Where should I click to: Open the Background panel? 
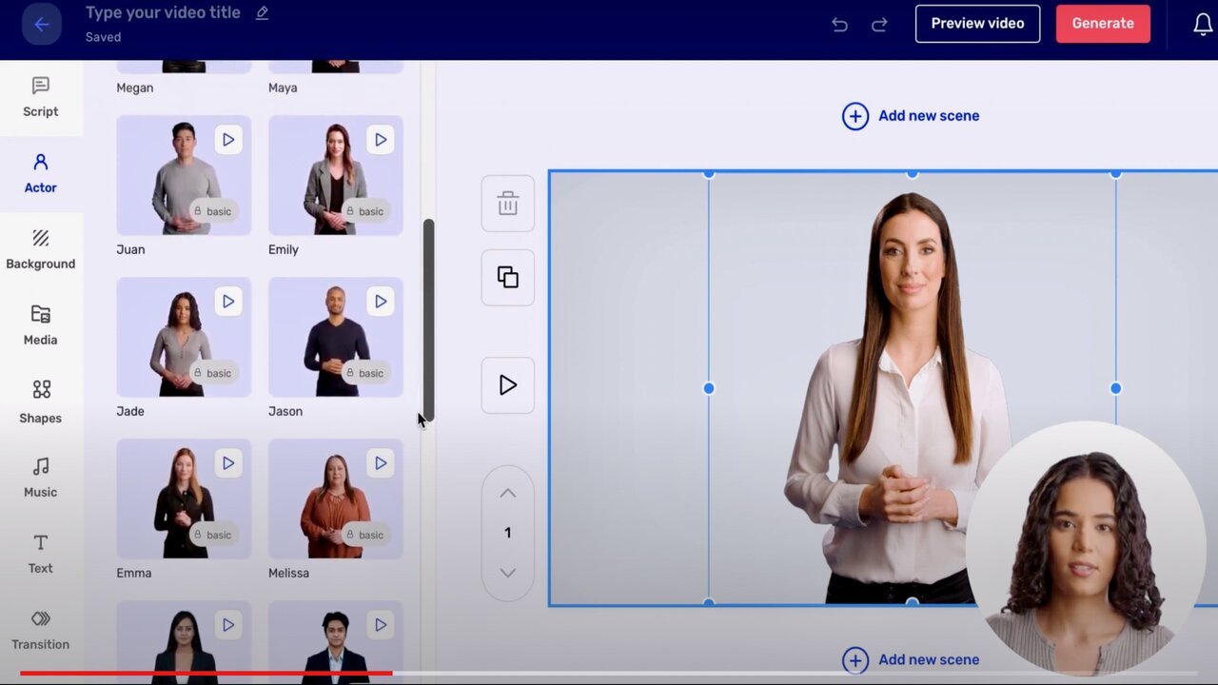pos(40,249)
